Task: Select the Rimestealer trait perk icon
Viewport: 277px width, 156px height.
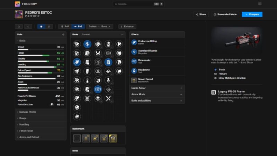Action: (134, 61)
